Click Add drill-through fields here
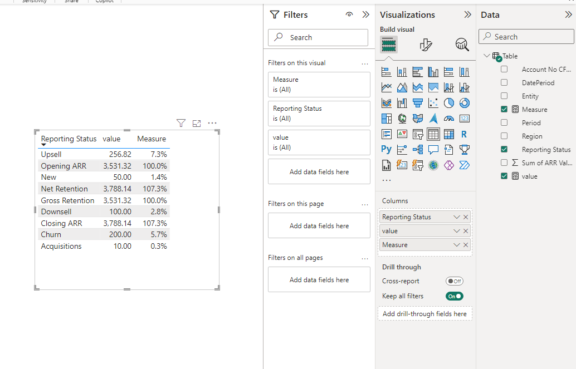This screenshot has width=576, height=369. tap(424, 314)
